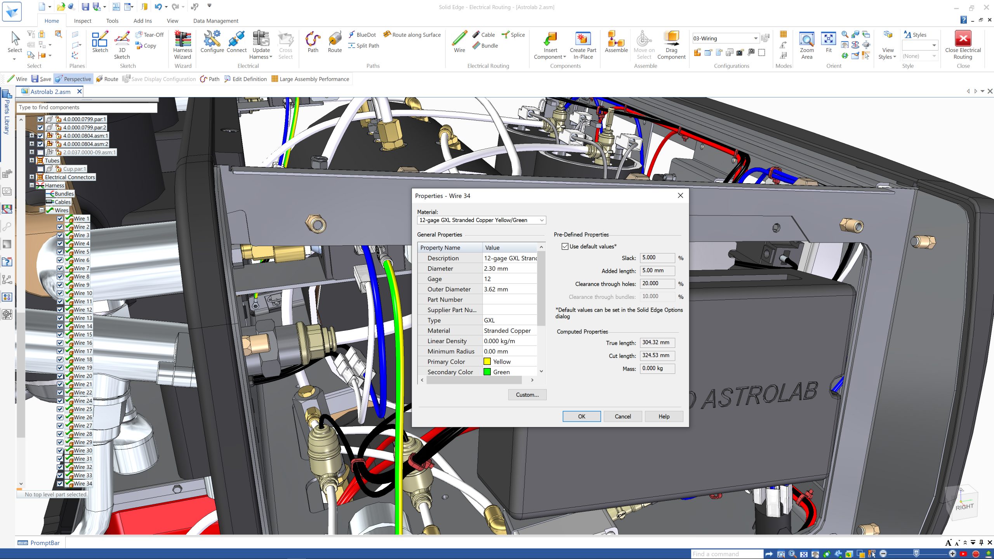Select the Inspect tab in ribbon

click(83, 21)
